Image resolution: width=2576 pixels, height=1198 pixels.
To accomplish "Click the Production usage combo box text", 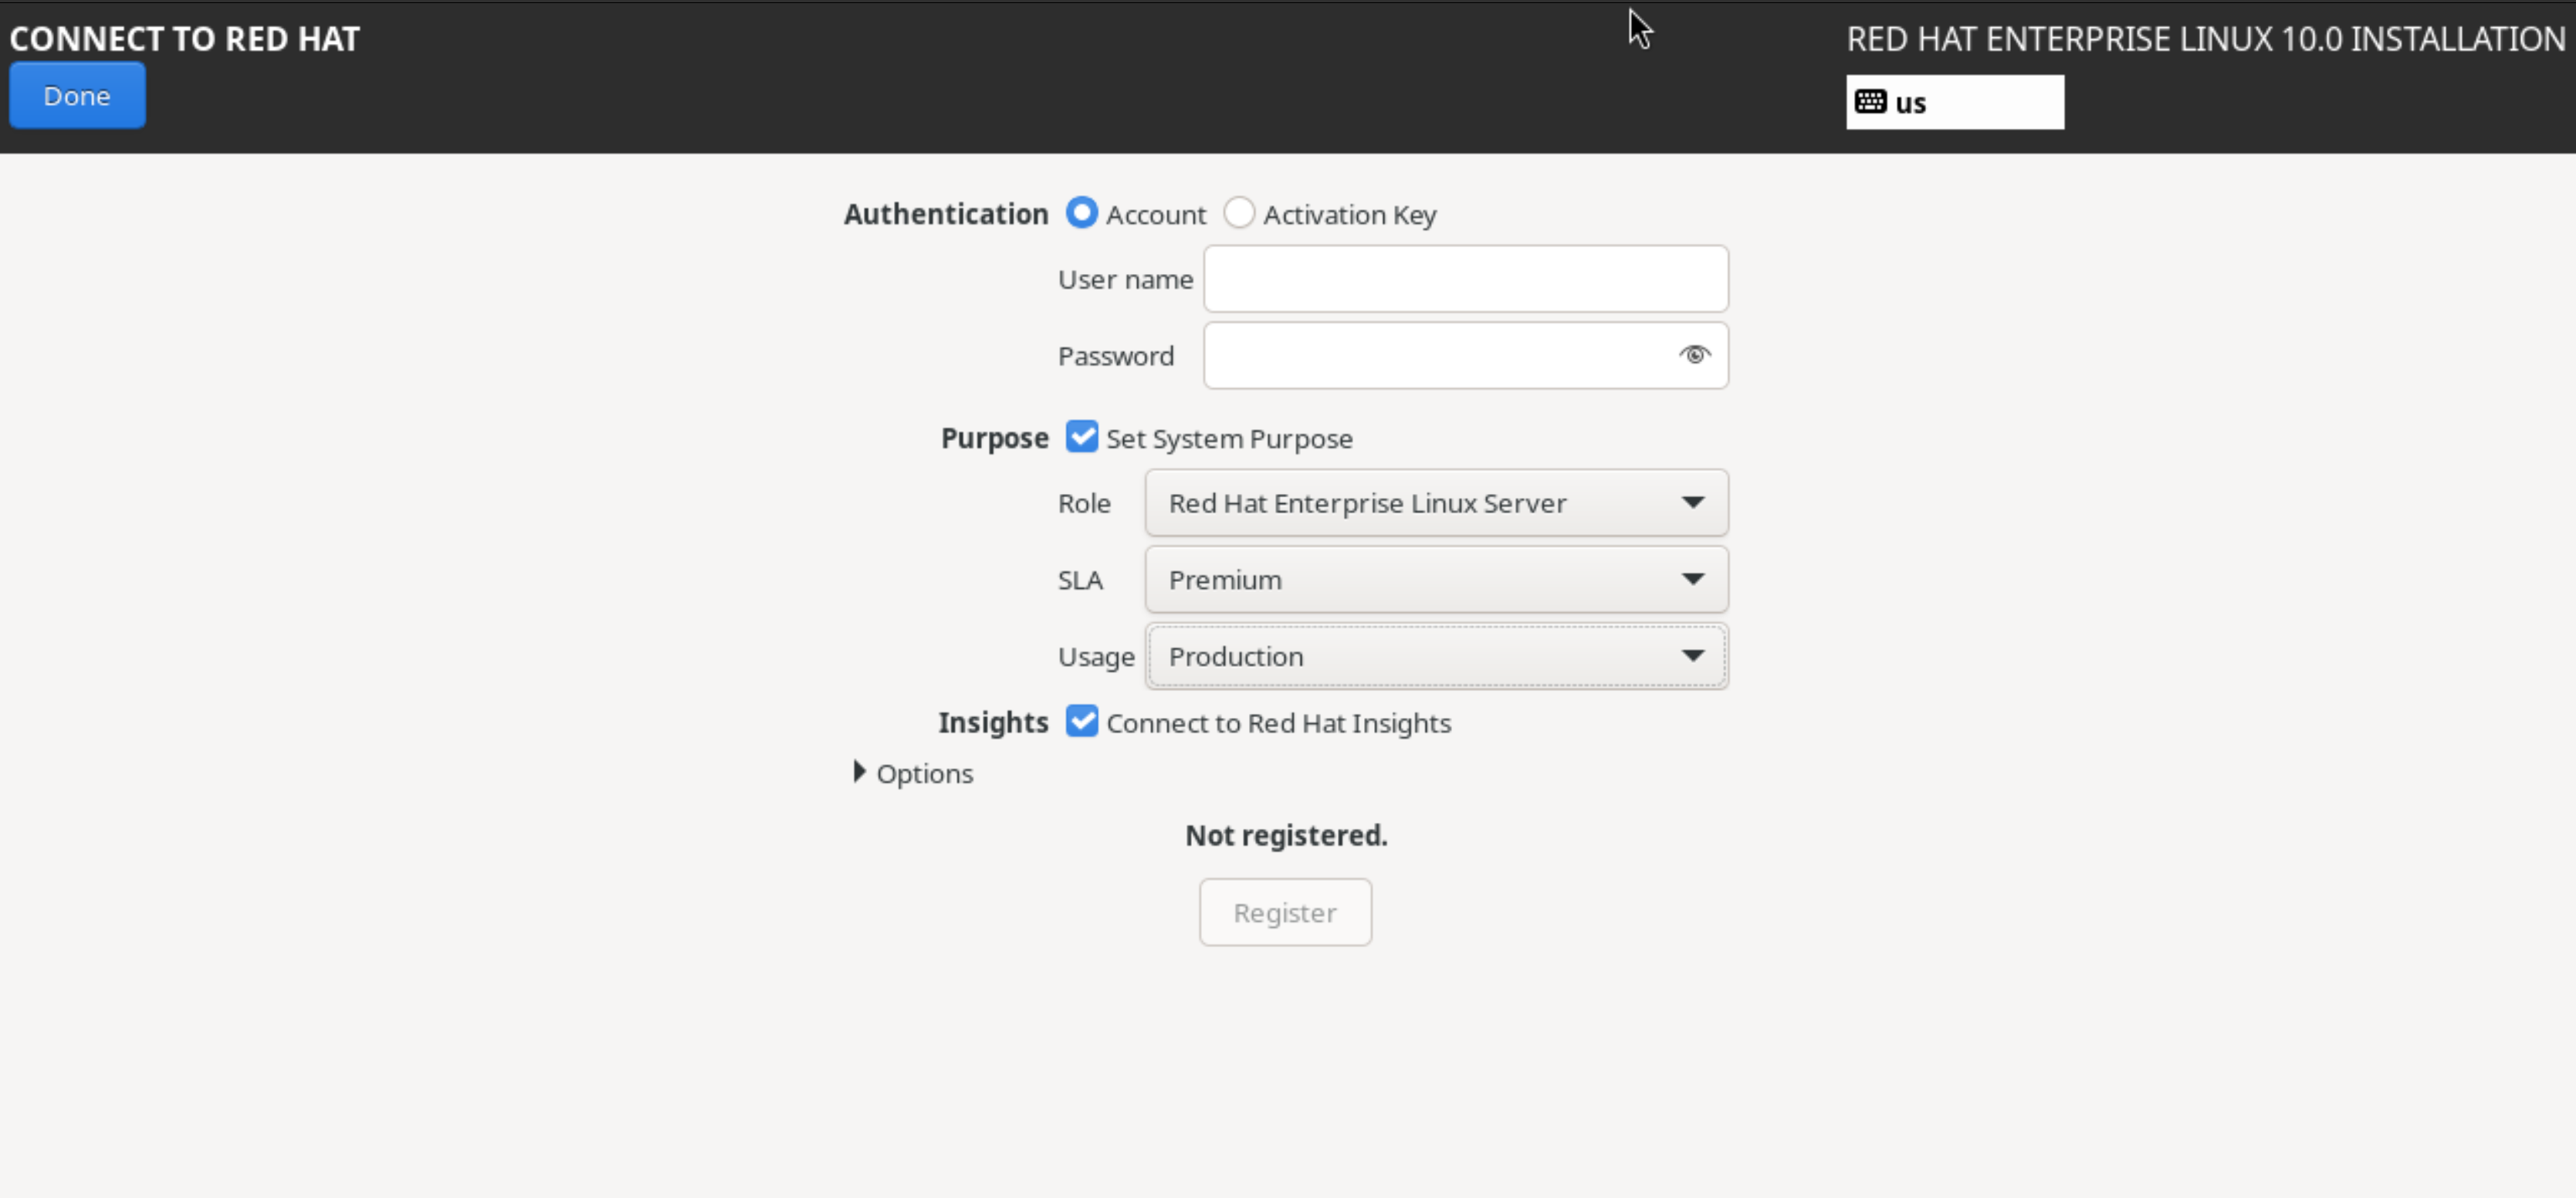I will point(1236,657).
